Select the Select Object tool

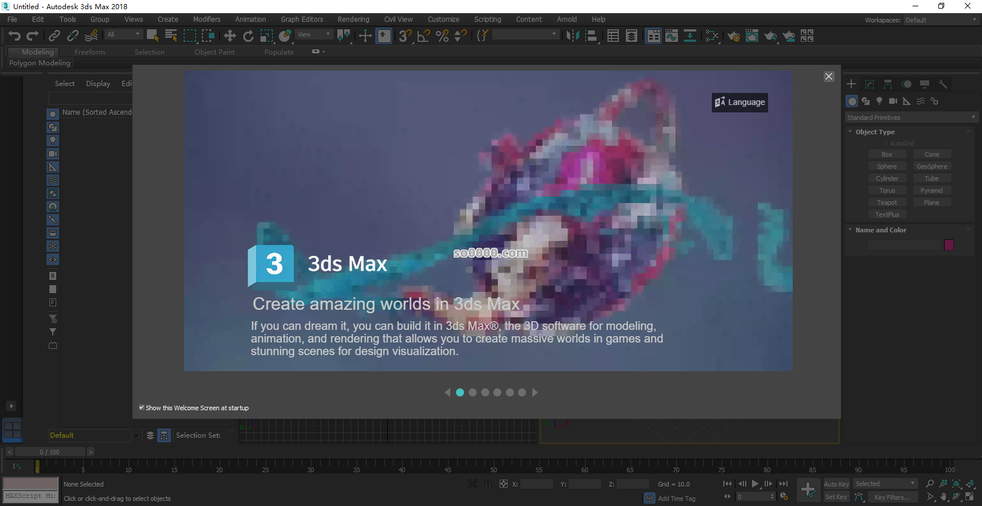(x=153, y=36)
